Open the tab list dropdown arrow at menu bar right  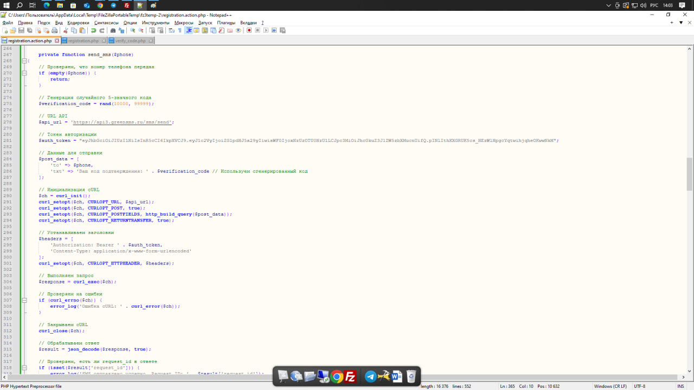(x=680, y=23)
